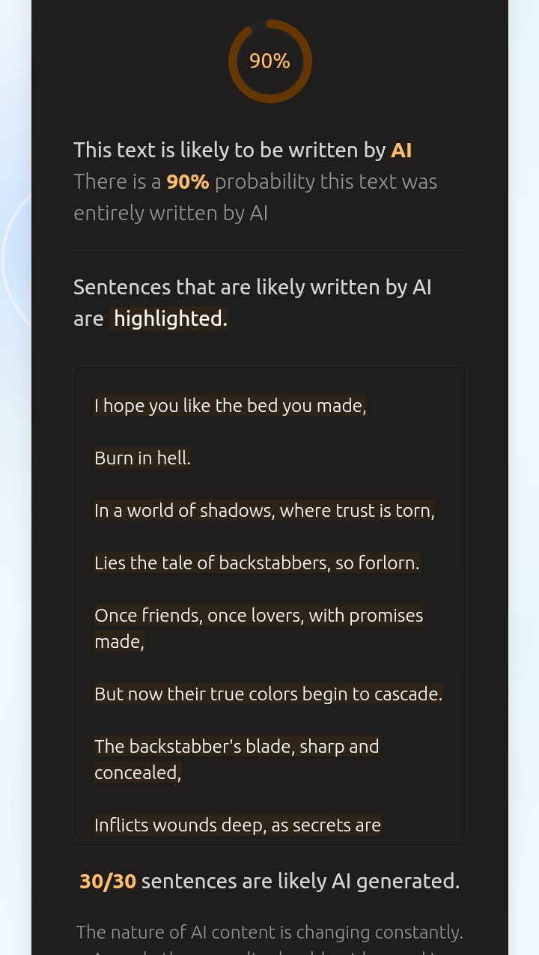Screen dimensions: 539x955
Task: Click the 30/30 sentence count
Action: (108, 881)
